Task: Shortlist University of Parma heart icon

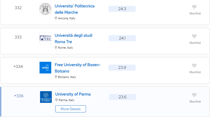Action: pos(194,95)
